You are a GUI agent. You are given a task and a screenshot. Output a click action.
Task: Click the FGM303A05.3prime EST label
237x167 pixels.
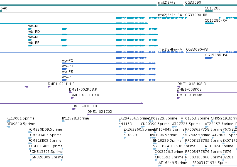click(x=46, y=146)
